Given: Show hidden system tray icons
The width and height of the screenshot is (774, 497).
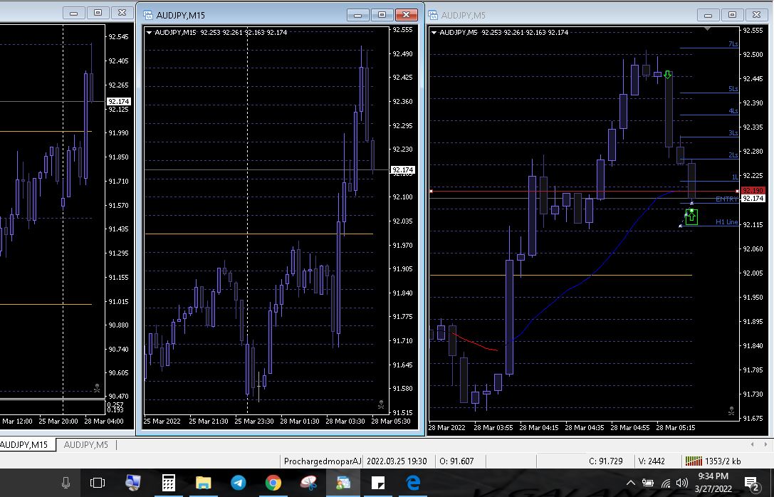Looking at the screenshot, I should [630, 483].
